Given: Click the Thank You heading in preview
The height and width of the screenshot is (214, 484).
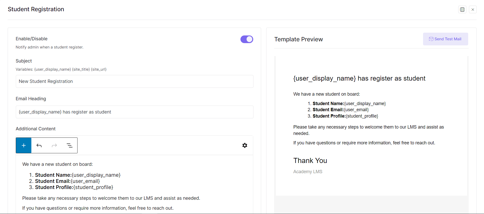Looking at the screenshot, I should 310,160.
